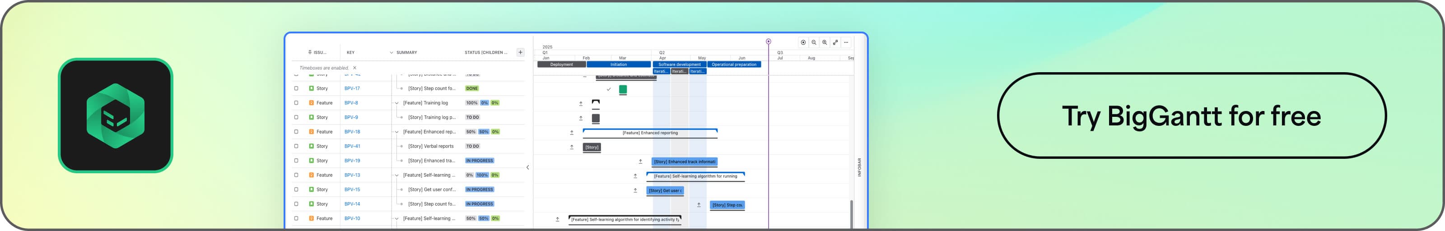The width and height of the screenshot is (1445, 231).
Task: Check the box for BPV-15 row
Action: [296, 189]
